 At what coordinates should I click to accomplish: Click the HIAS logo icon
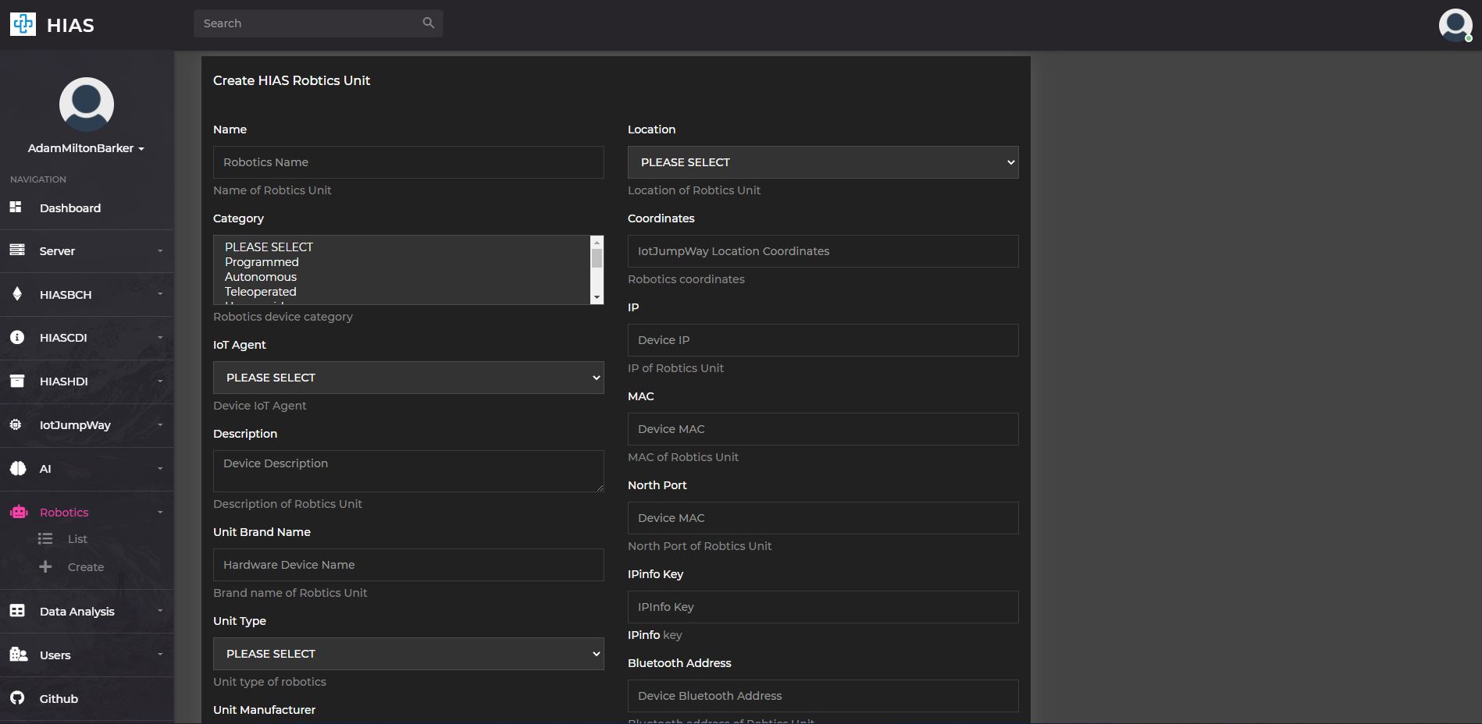click(23, 24)
